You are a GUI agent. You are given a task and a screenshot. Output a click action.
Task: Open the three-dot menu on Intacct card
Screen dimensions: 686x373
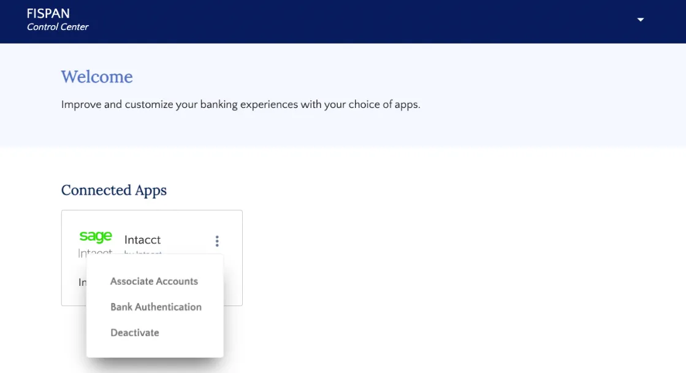click(x=217, y=240)
